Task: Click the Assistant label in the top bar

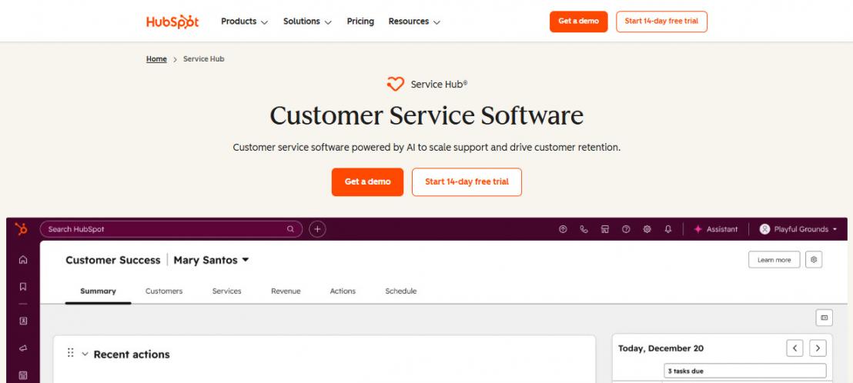Action: click(722, 229)
